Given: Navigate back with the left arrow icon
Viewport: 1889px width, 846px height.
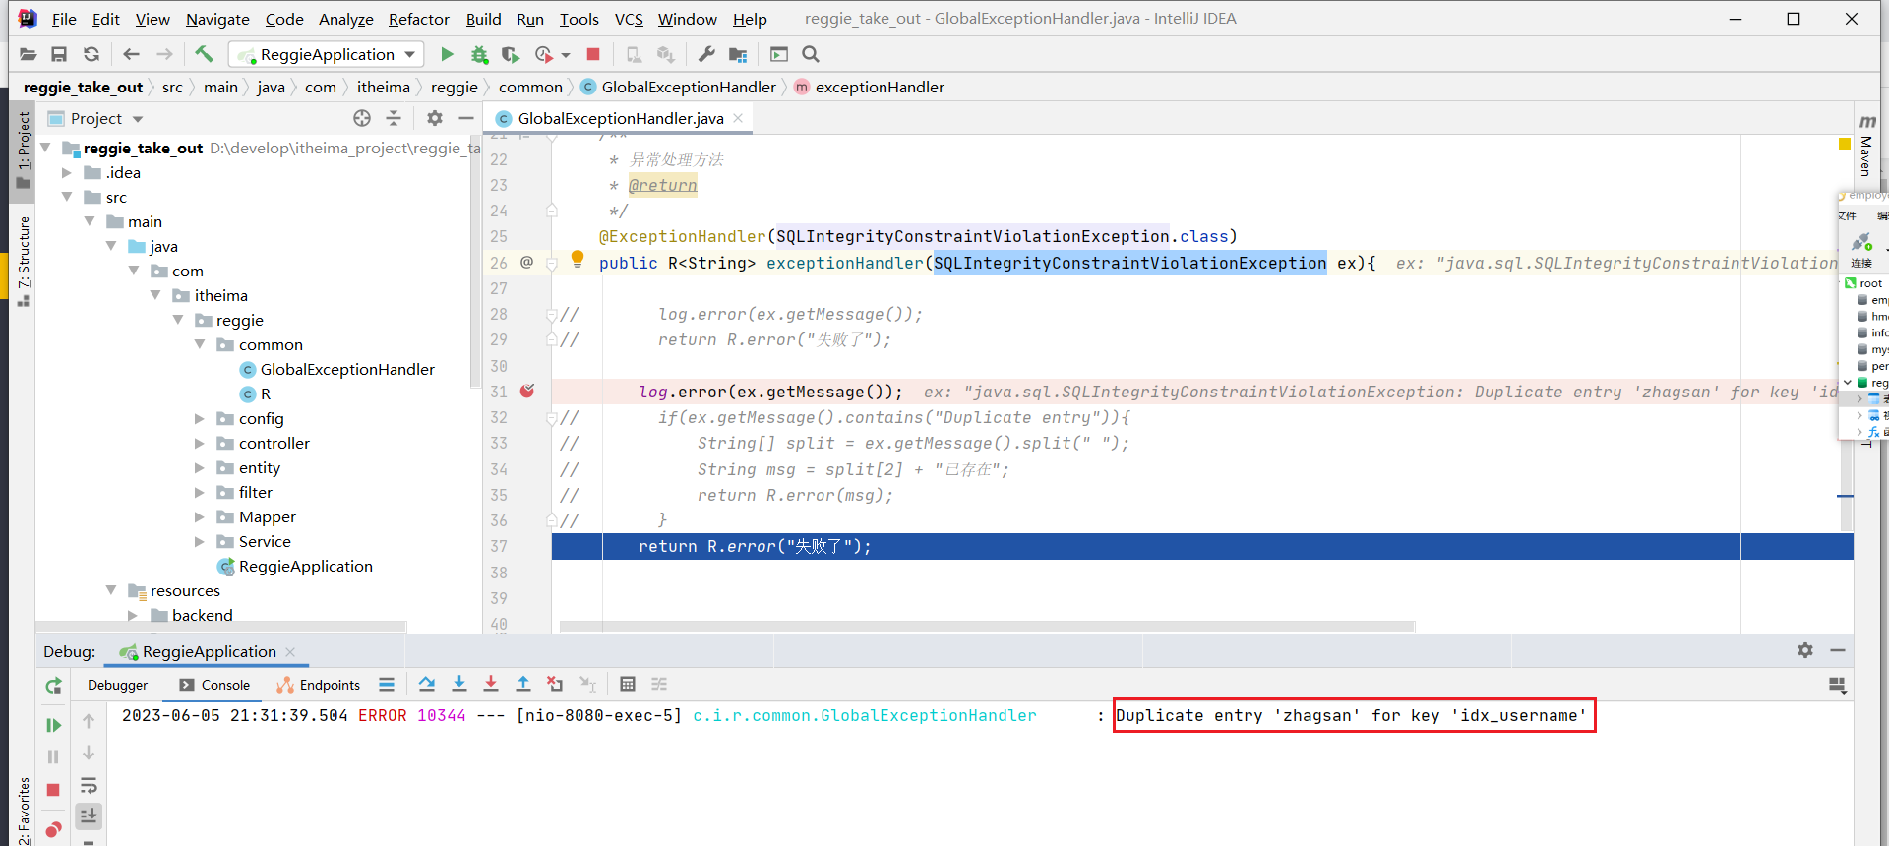Looking at the screenshot, I should click(131, 54).
